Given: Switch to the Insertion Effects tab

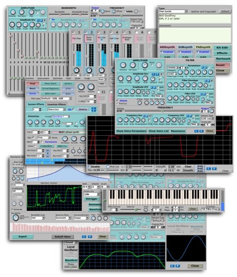Looking at the screenshot, I should pyautogui.click(x=56, y=104).
